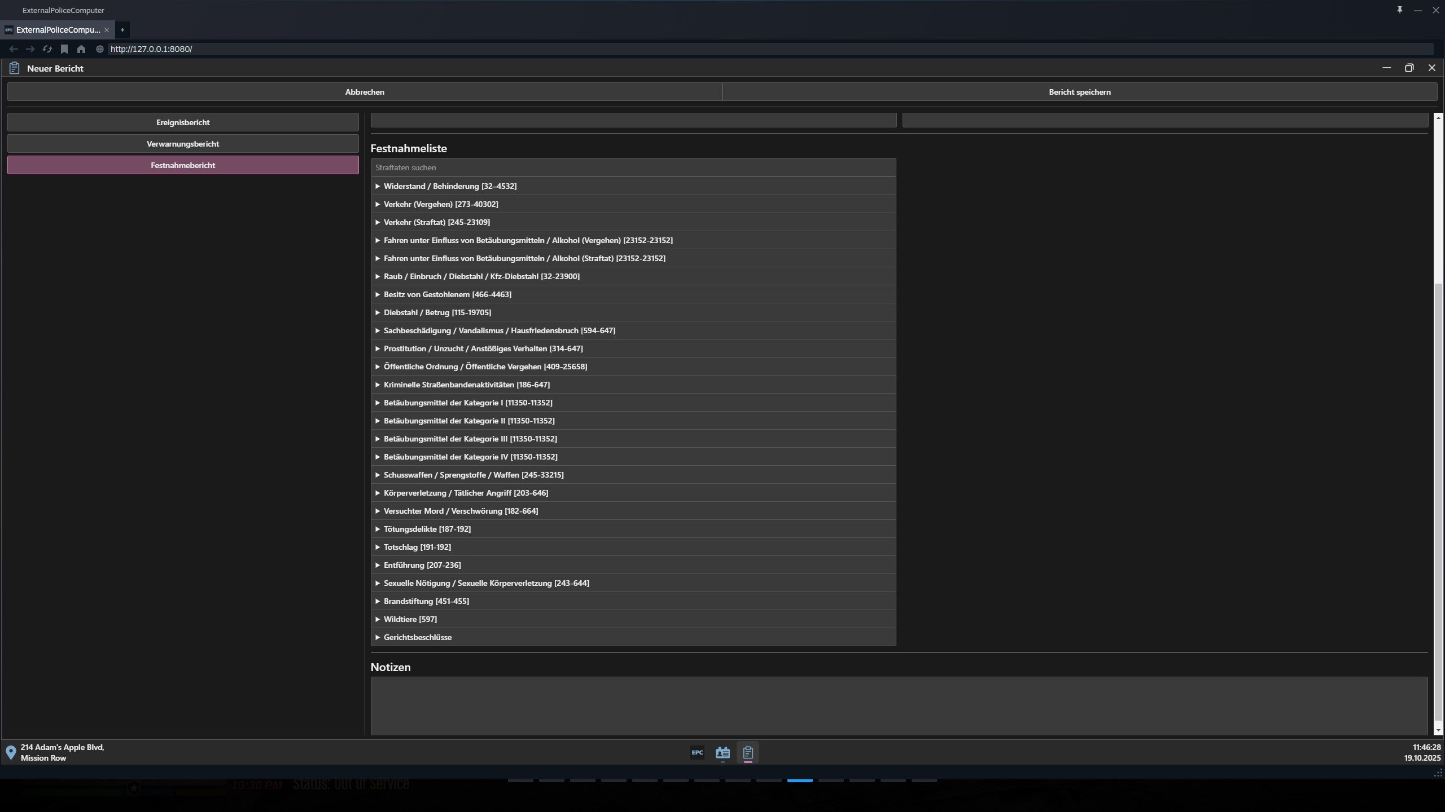Click the browser reload icon

click(47, 49)
